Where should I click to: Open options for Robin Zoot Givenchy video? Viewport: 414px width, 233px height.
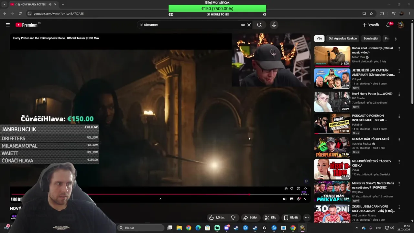(399, 49)
